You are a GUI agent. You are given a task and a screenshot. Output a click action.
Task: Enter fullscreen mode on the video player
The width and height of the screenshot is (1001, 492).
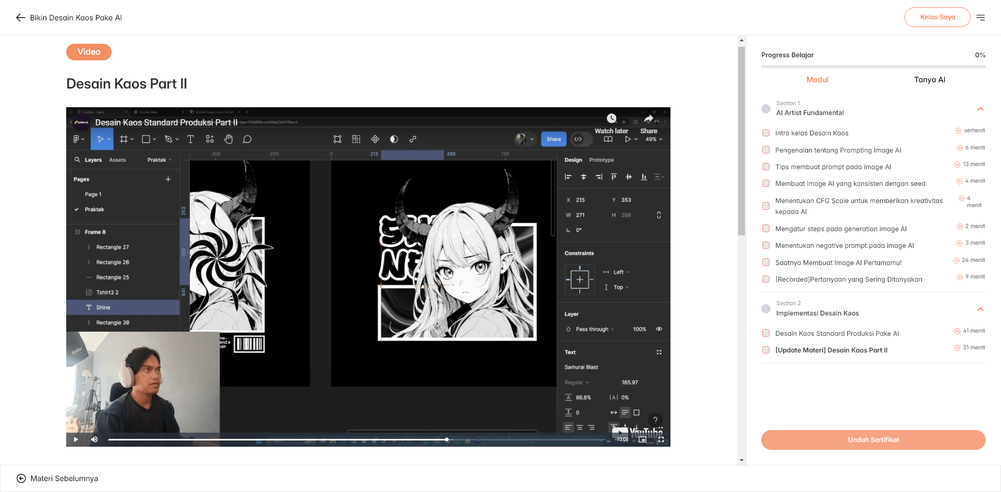661,439
